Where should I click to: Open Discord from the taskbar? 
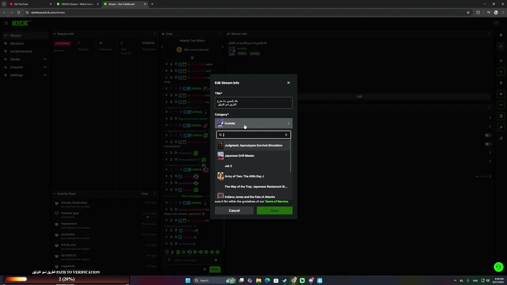pos(311,281)
